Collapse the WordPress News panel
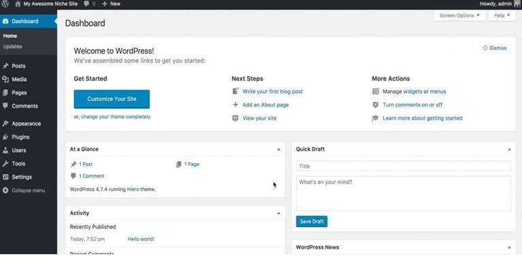522x261 pixels. tap(509, 247)
